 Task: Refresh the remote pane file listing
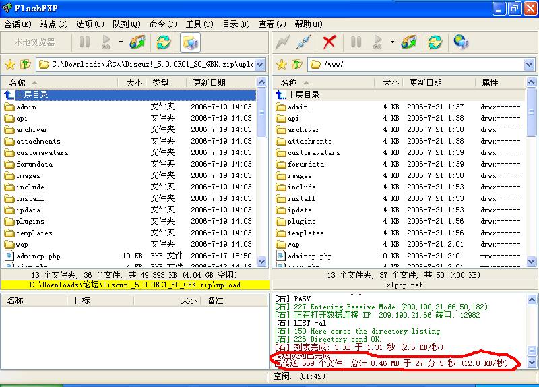pyautogui.click(x=435, y=42)
